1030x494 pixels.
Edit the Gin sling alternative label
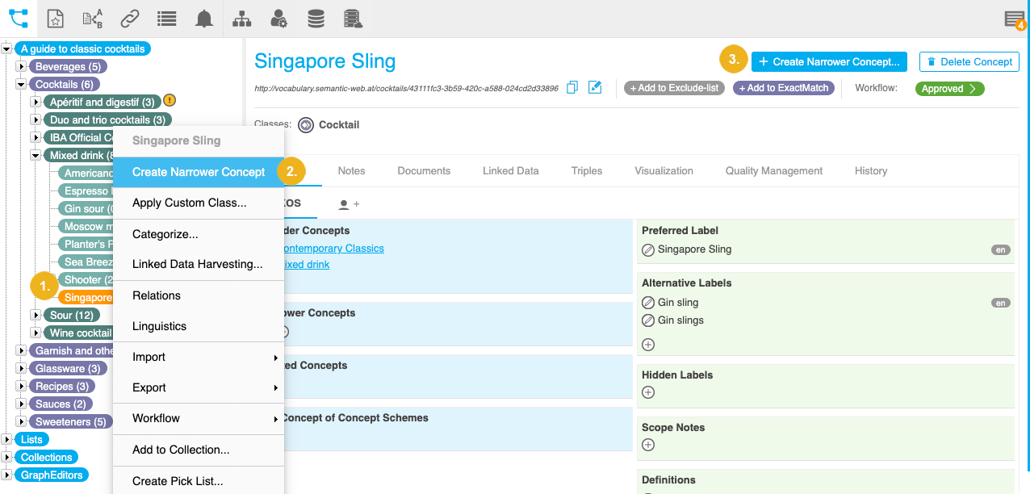[648, 303]
